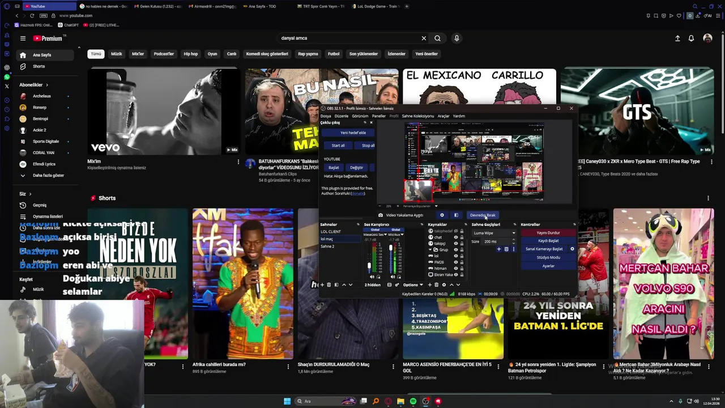
Task: Hide the FM26 source with its eye icon
Action: pyautogui.click(x=456, y=262)
